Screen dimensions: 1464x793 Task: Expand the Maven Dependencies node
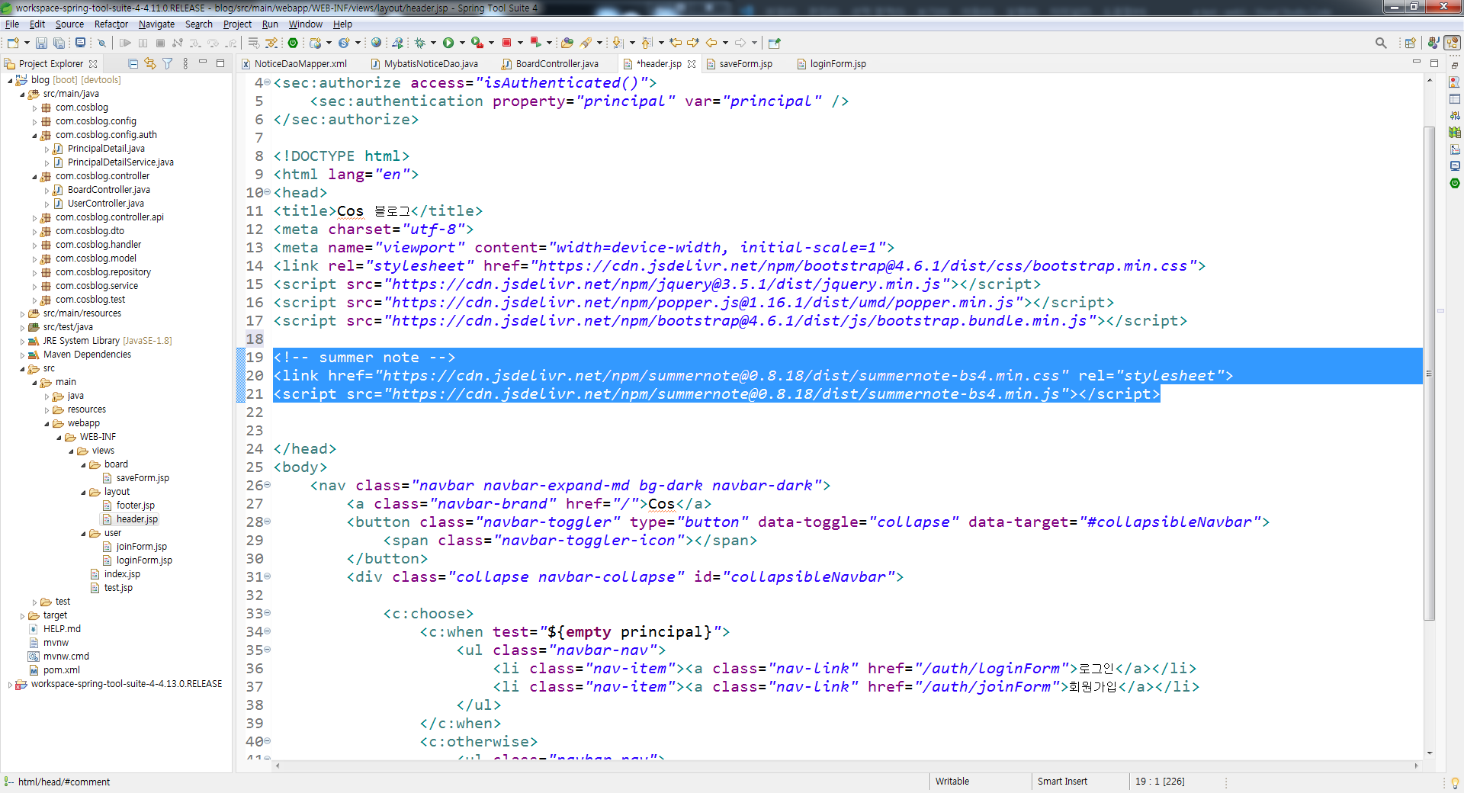click(x=22, y=355)
